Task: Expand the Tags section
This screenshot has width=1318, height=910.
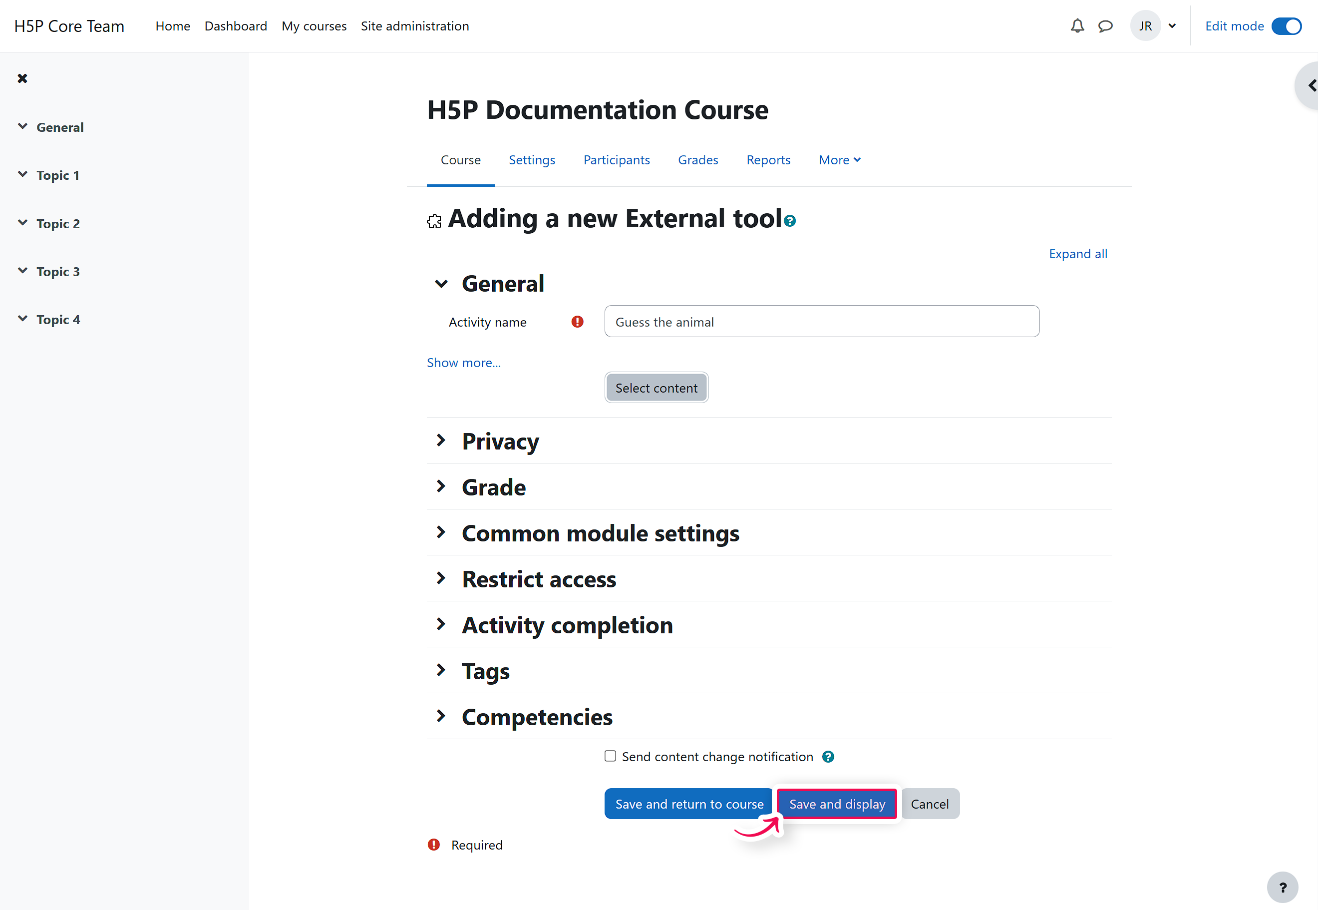Action: click(441, 670)
